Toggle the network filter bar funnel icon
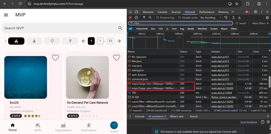Viewport: 271px width, 134px height. pos(144,17)
